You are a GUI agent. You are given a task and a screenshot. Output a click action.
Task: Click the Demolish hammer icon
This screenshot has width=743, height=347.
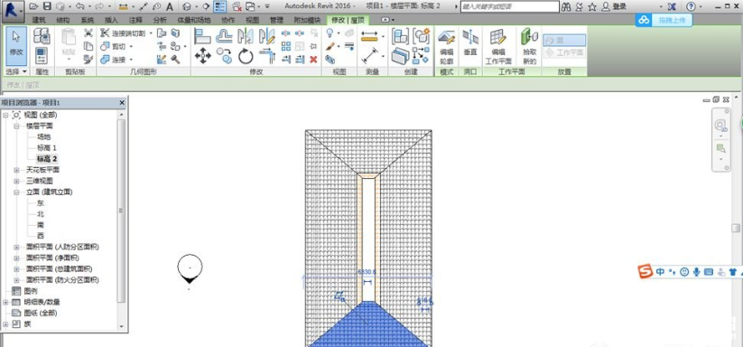[175, 60]
